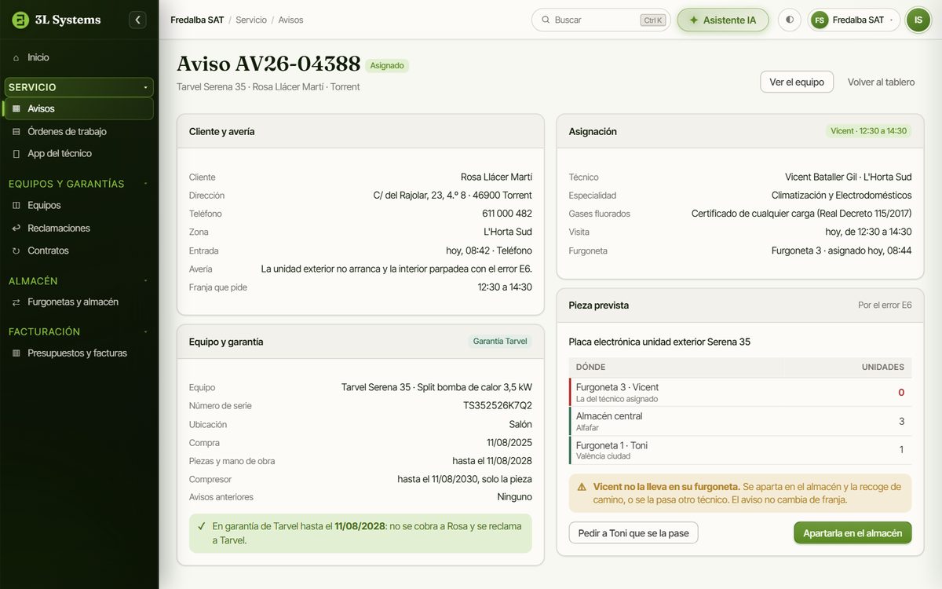Image resolution: width=942 pixels, height=589 pixels.
Task: Click serial number TS352526K7Q2
Action: [x=498, y=406]
